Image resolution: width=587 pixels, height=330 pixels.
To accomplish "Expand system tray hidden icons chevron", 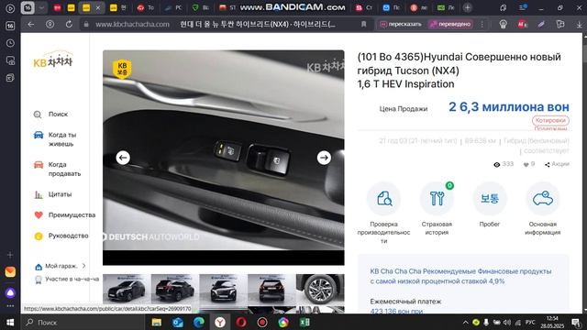I will pyautogui.click(x=465, y=322).
